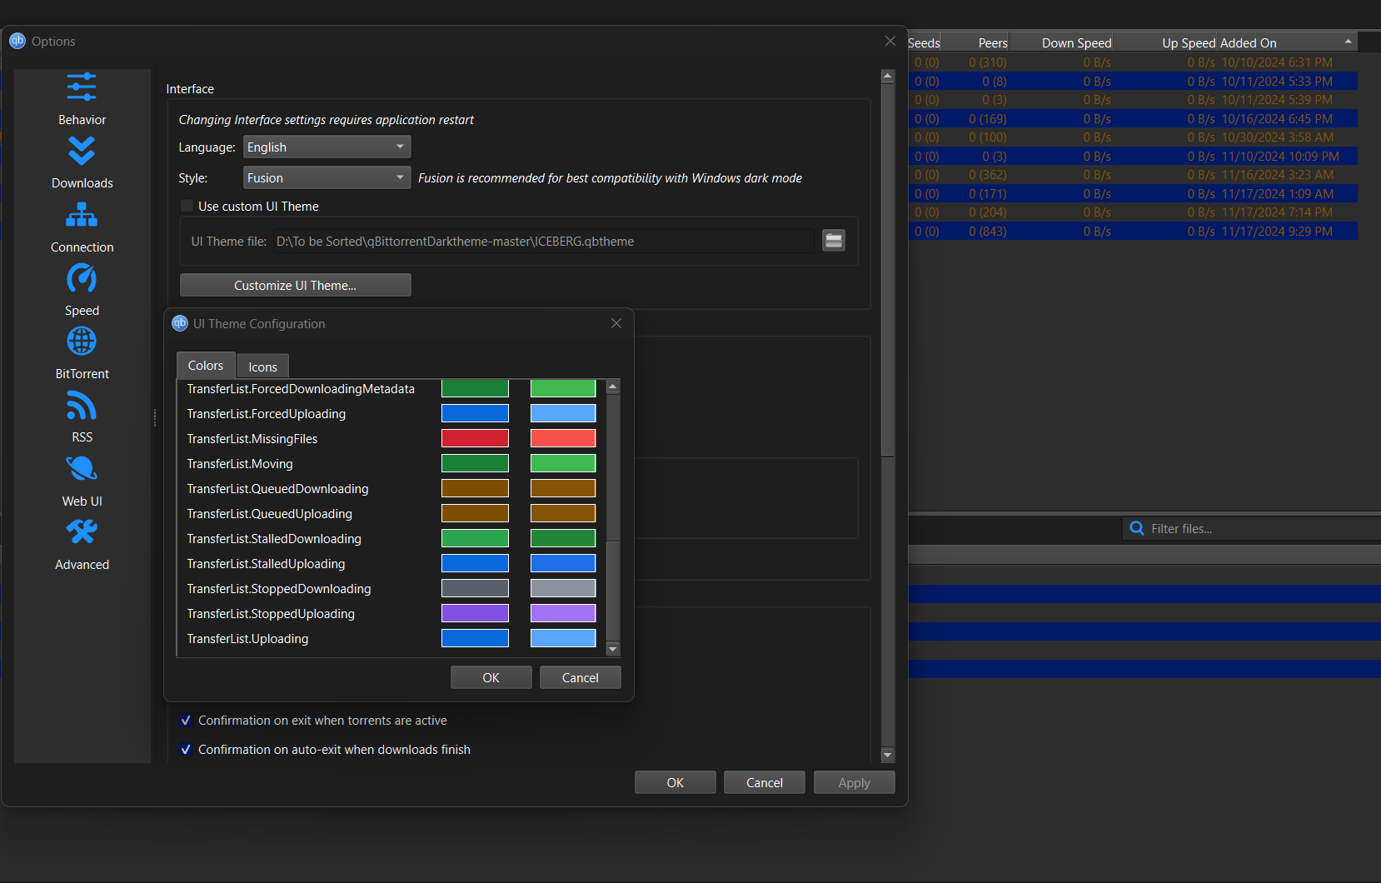The image size is (1381, 883).
Task: Click the Filter files search field
Action: click(x=1254, y=528)
